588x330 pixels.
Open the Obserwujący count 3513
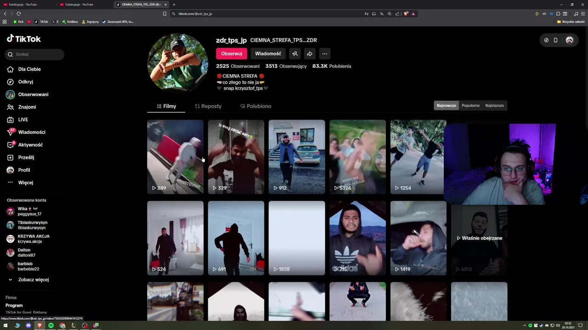286,66
